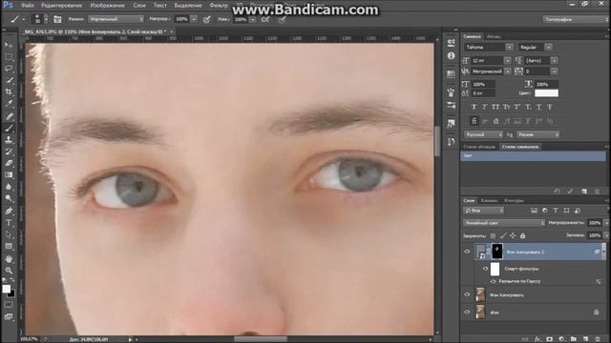
Task: Toggle Quick Mask mode
Action: (9, 305)
